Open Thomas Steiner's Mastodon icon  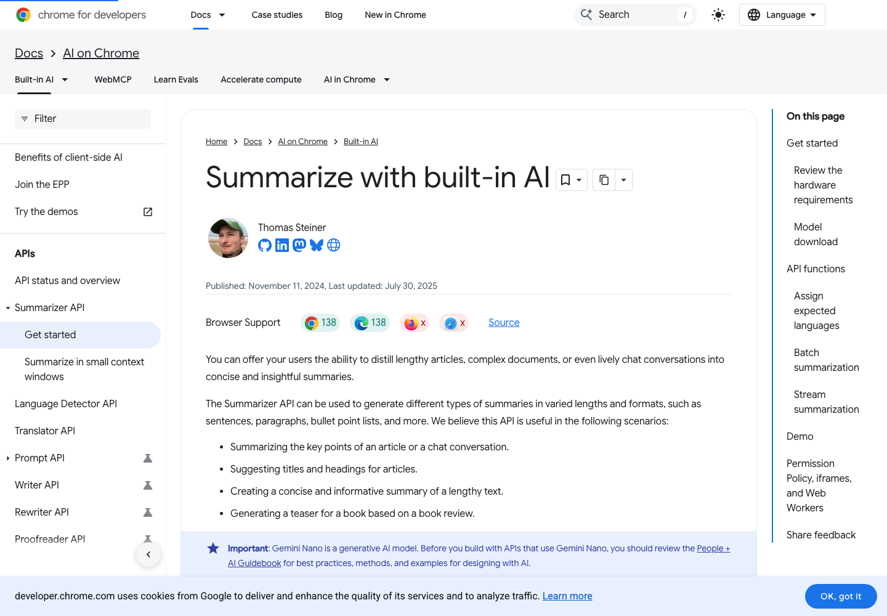[x=299, y=245]
